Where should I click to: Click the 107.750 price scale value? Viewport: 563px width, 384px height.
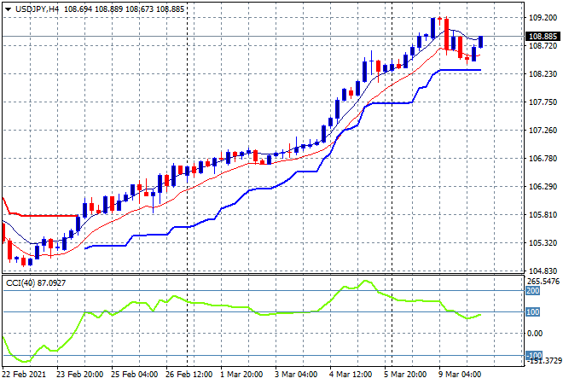tap(542, 102)
